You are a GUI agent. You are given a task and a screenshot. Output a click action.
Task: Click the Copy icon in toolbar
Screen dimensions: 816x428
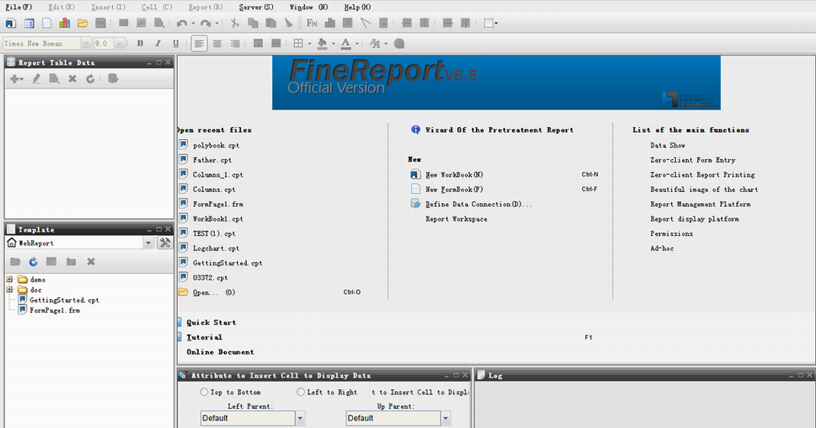tap(253, 23)
